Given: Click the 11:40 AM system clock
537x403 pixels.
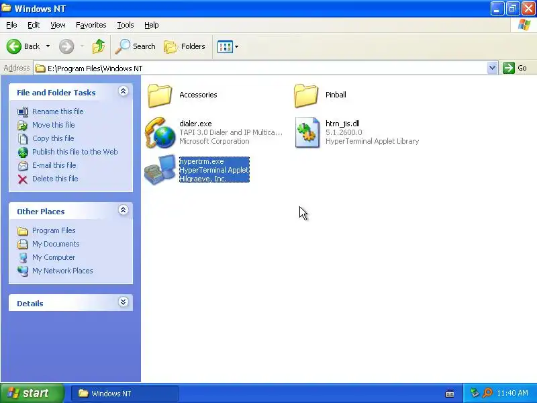Looking at the screenshot, I should (x=512, y=393).
